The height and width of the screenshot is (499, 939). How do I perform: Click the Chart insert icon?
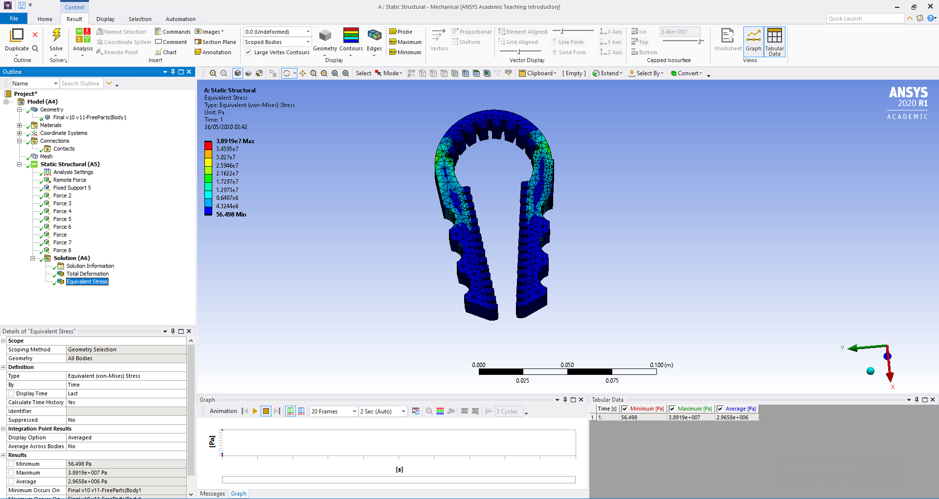pos(158,52)
